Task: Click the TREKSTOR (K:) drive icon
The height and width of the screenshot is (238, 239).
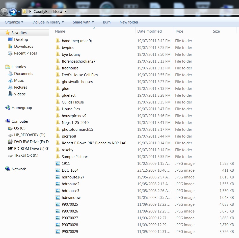Action: tap(10, 155)
